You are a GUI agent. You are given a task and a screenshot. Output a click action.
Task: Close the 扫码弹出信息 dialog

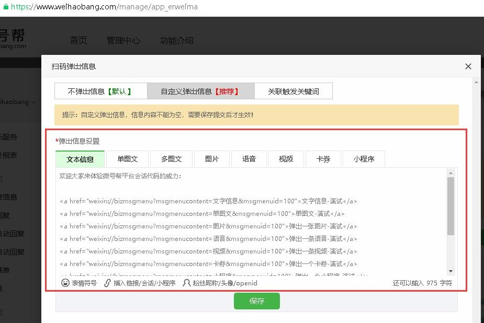click(x=468, y=66)
